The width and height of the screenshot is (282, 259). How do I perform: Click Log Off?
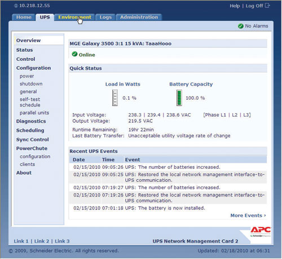pos(254,6)
